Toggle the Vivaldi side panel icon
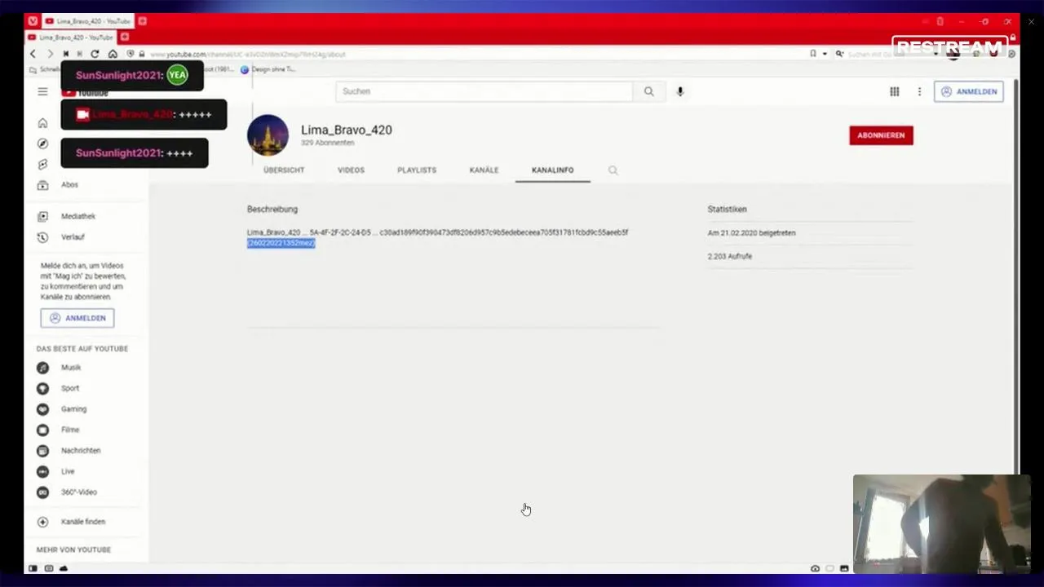Screen dimensions: 1044x587 (x=33, y=568)
